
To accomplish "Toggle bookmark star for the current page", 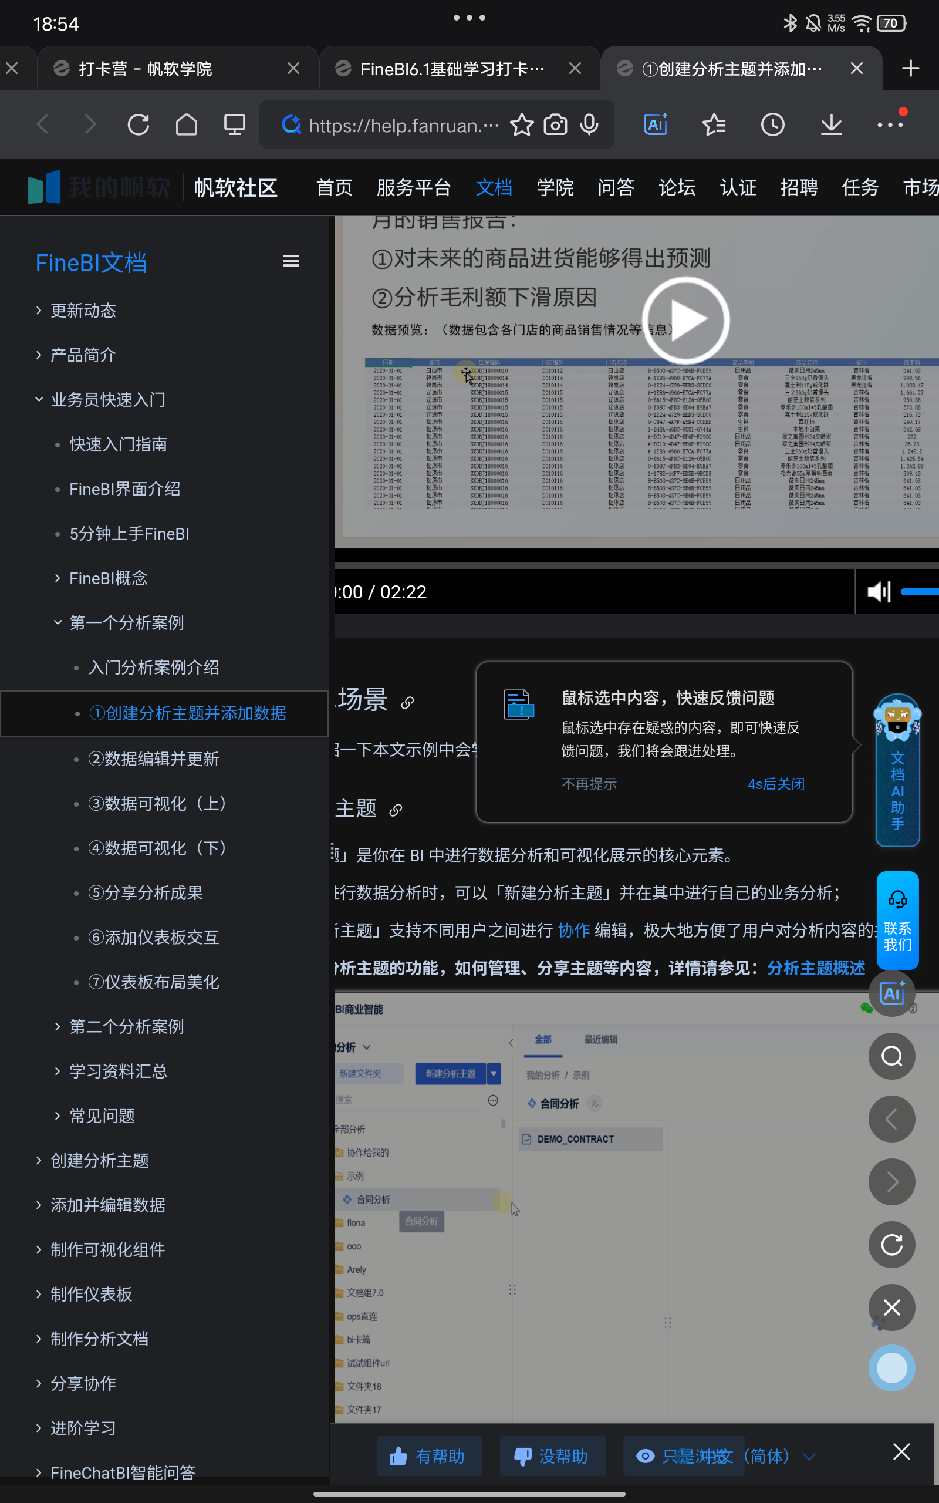I will (x=522, y=124).
